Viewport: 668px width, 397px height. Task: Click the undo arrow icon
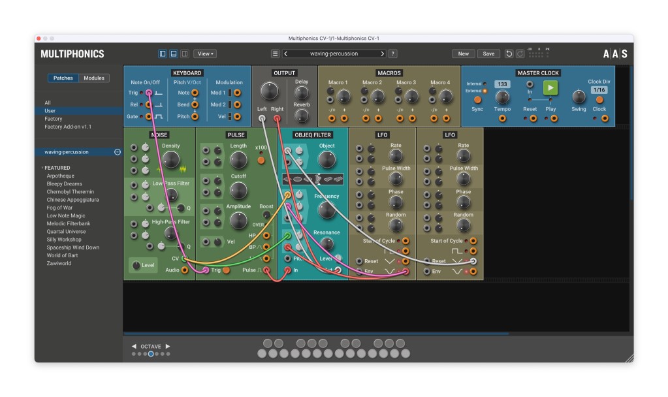pyautogui.click(x=509, y=54)
